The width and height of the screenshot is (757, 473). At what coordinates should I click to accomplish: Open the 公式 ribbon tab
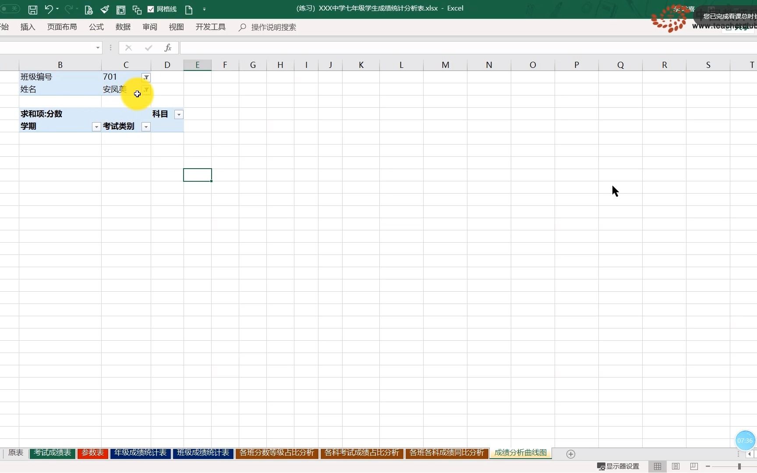[96, 27]
